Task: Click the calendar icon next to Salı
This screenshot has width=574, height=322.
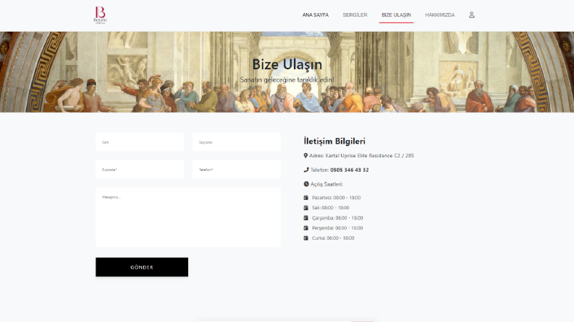Action: tap(306, 208)
